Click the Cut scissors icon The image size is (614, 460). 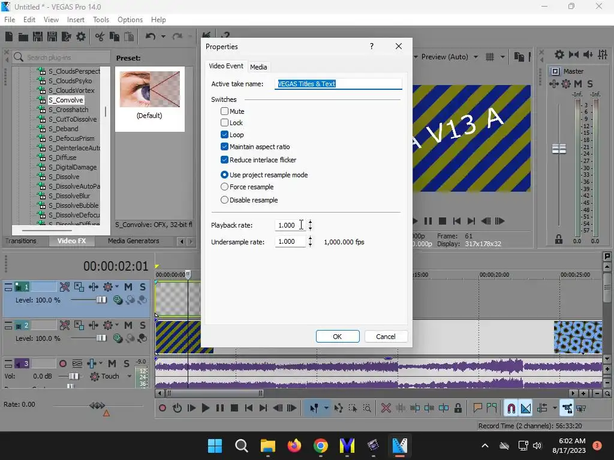[100, 37]
